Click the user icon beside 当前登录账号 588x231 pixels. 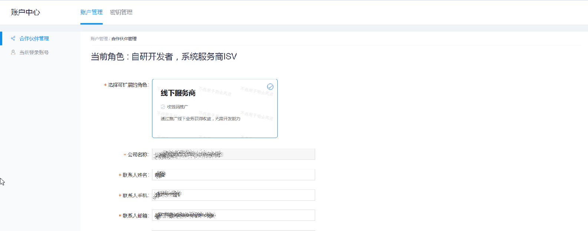(x=13, y=52)
